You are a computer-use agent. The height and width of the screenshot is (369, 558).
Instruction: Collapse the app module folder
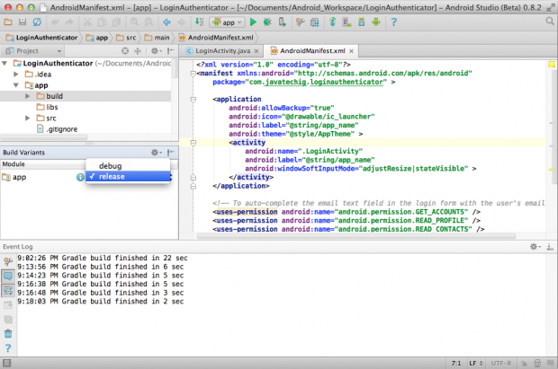coord(16,85)
